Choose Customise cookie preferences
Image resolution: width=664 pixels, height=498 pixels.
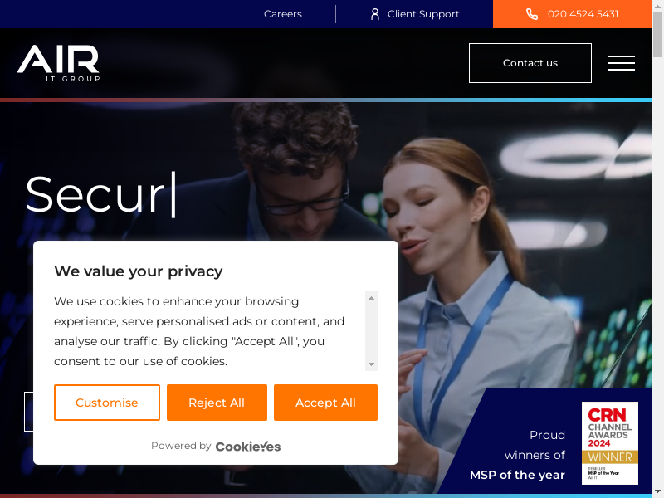coord(107,403)
